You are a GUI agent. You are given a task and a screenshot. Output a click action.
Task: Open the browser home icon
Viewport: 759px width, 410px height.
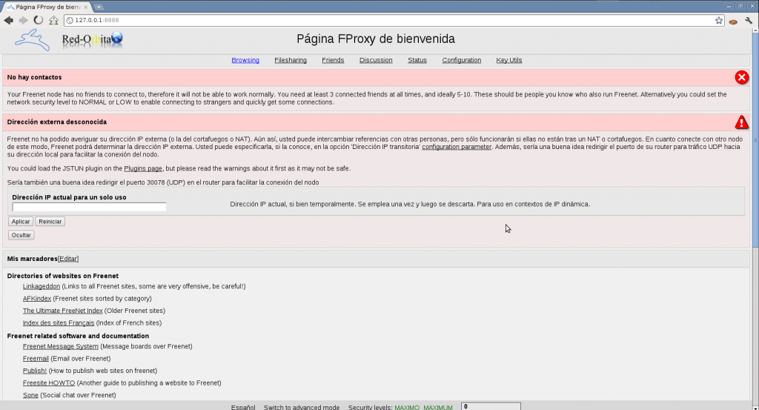coord(53,20)
